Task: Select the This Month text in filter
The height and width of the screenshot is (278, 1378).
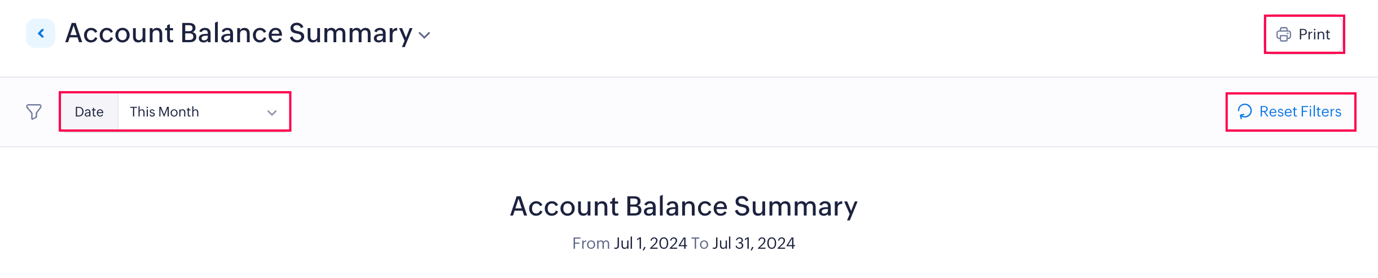Action: point(164,111)
